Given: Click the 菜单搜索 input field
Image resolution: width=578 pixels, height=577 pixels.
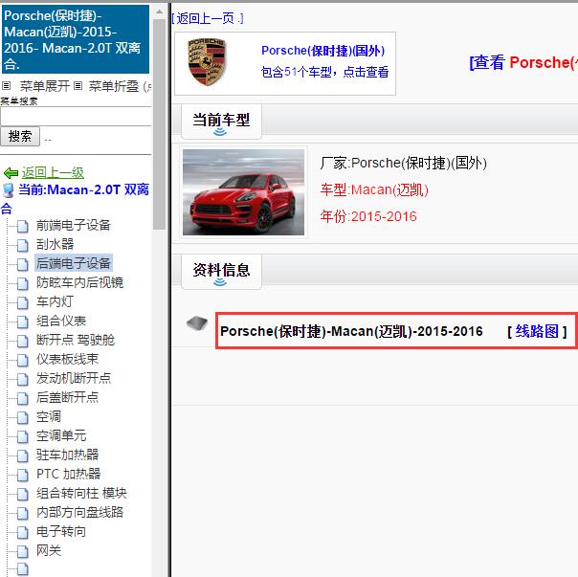Looking at the screenshot, I should 76,118.
